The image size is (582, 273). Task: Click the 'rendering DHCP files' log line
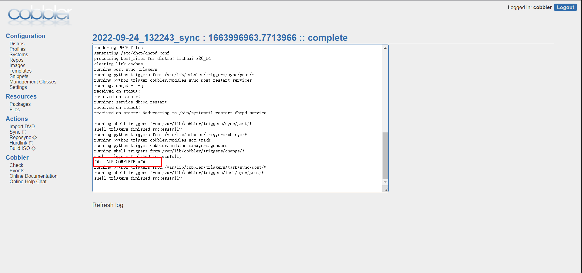[x=118, y=47]
